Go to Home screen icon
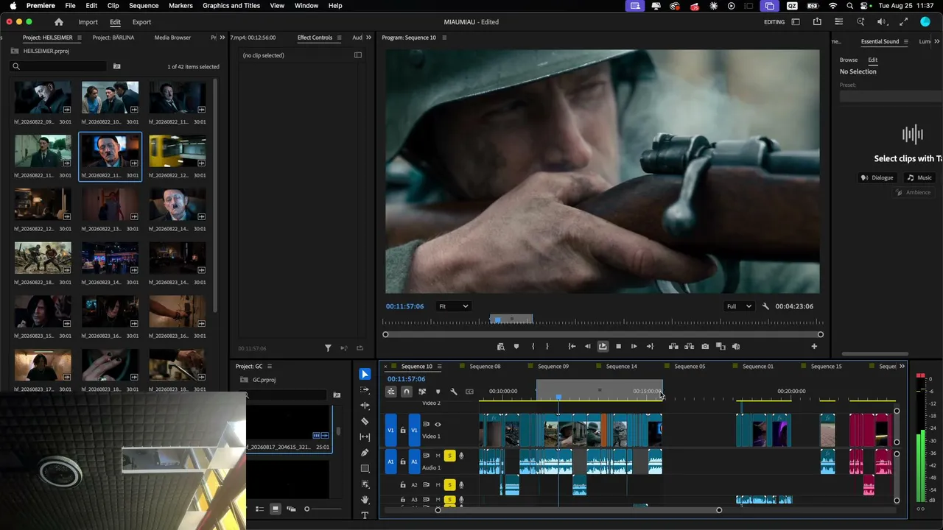This screenshot has height=530, width=943. 59,22
